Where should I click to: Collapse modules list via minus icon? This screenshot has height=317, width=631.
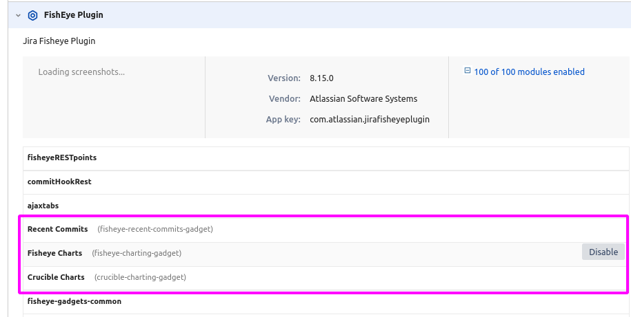(467, 71)
